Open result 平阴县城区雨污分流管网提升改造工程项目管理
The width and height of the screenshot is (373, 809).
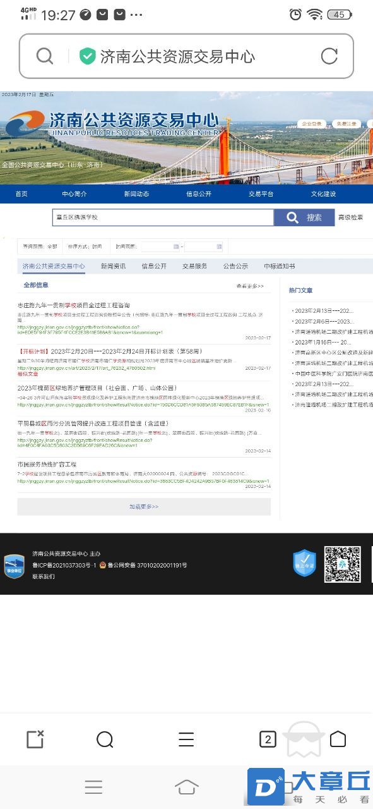click(93, 423)
